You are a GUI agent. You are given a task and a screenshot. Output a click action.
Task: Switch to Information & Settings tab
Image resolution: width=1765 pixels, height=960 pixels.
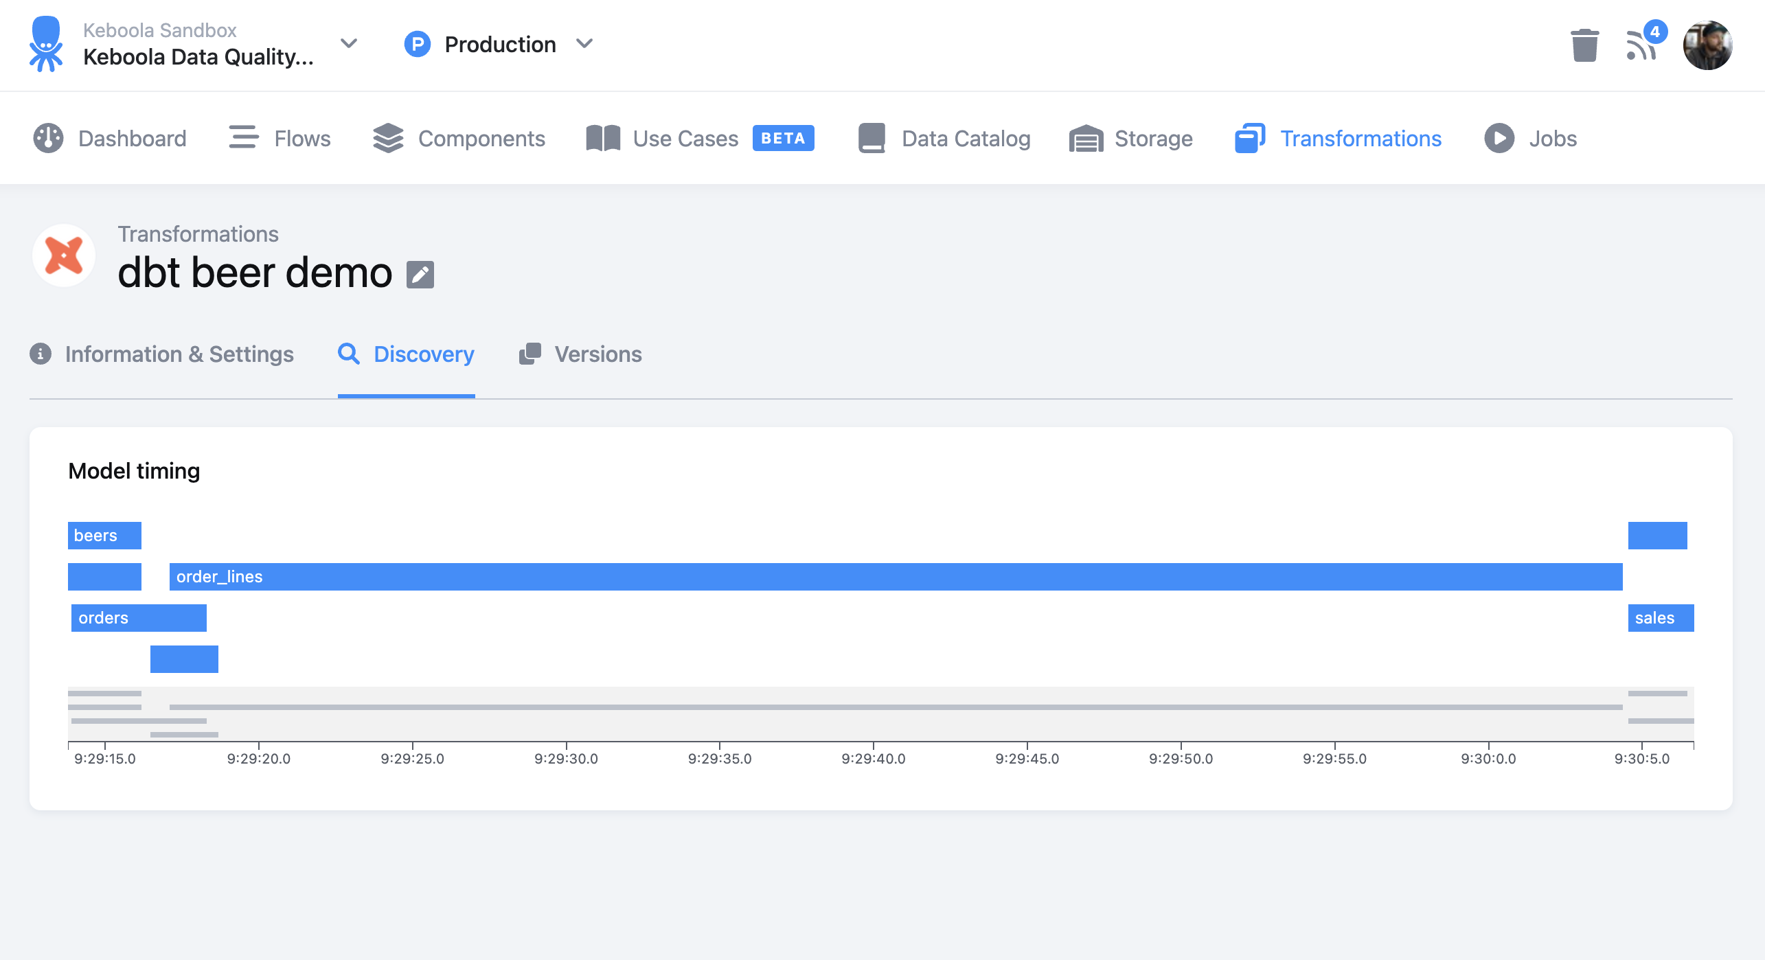(x=162, y=354)
